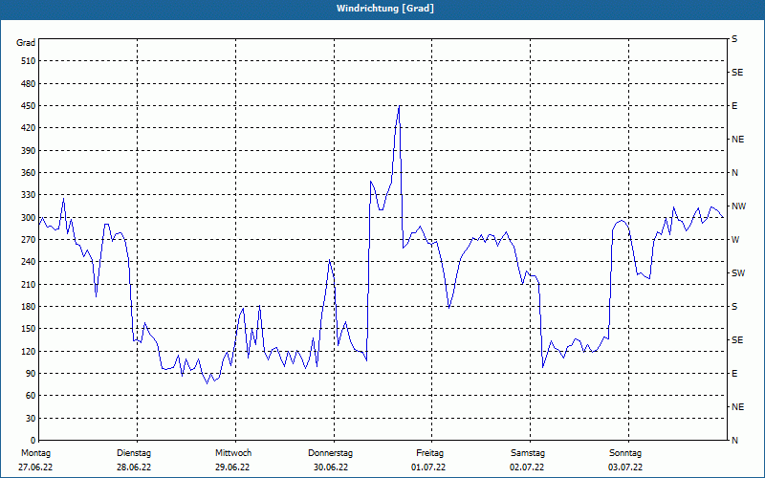The height and width of the screenshot is (478, 765).
Task: Click the "Montag" day label
Action: coord(35,453)
